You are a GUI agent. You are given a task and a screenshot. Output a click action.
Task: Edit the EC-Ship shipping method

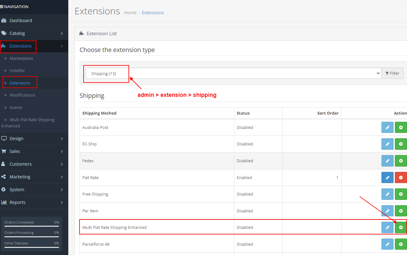click(x=387, y=144)
